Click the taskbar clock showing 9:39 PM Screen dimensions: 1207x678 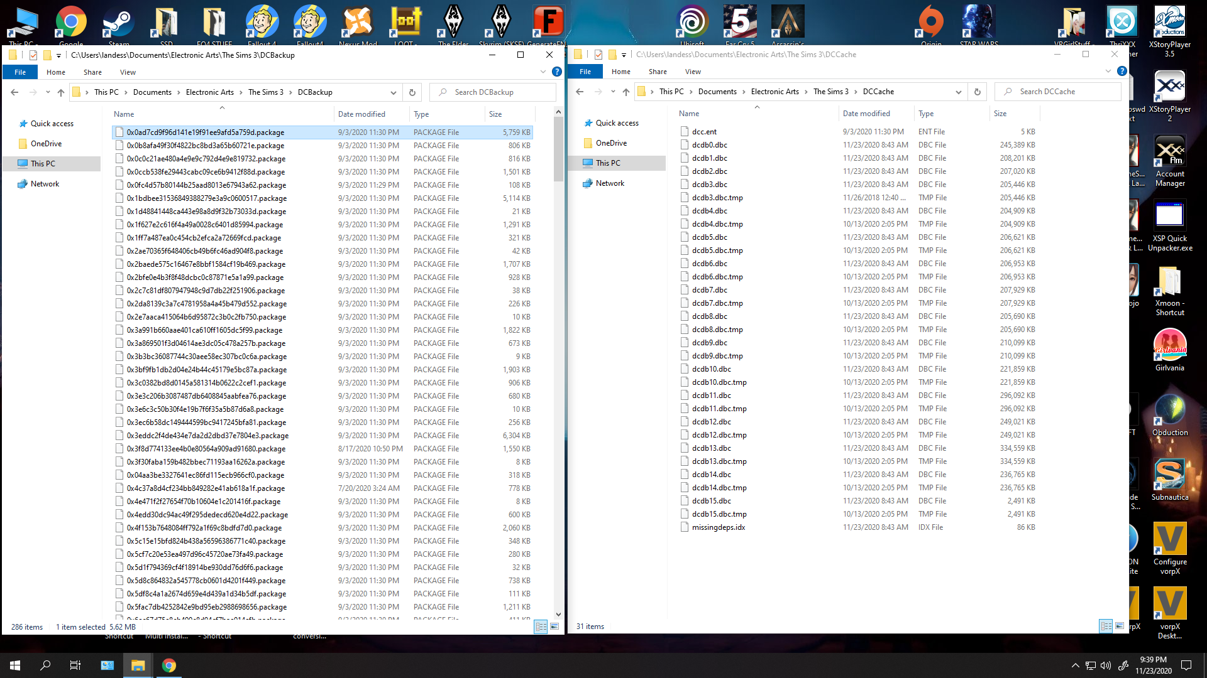1153,665
